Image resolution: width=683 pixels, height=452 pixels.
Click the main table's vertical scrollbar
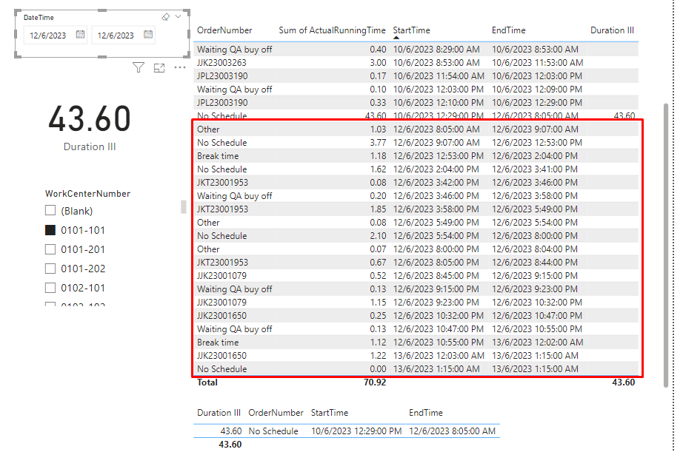[665, 245]
